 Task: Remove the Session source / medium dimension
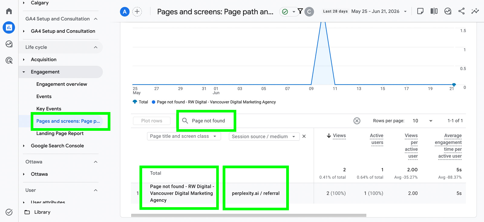point(304,136)
